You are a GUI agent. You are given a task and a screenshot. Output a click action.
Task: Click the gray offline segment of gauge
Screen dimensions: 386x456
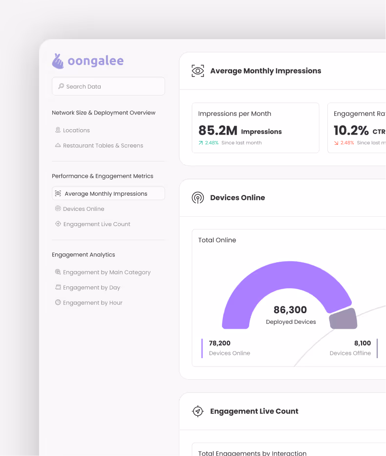tap(343, 319)
